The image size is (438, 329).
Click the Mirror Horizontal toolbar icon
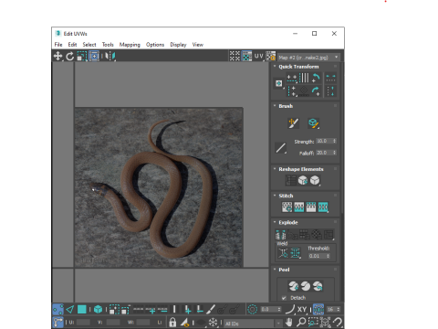[x=110, y=56]
